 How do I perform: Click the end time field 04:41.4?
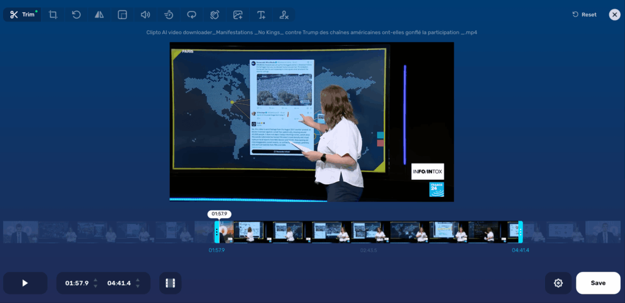(x=118, y=283)
